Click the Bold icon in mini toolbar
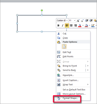The height and width of the screenshot is (104, 97). (58, 25)
